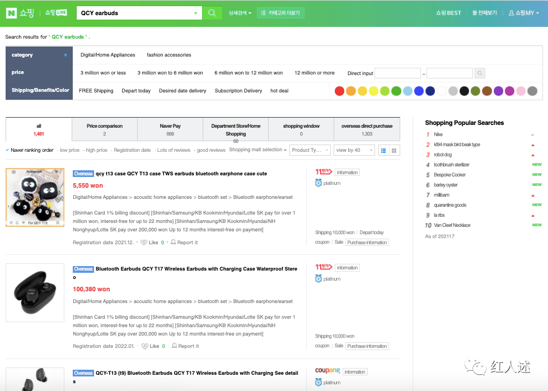The height and width of the screenshot is (391, 548).
Task: Sort by high price
Action: coord(96,150)
